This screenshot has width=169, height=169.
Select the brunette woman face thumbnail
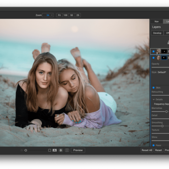[x=158, y=58]
